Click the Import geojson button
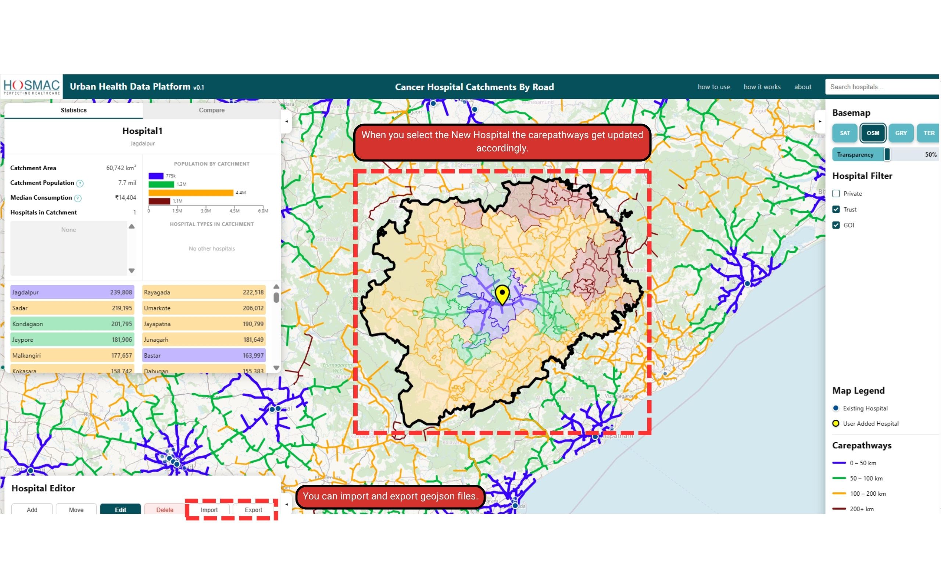 (209, 509)
